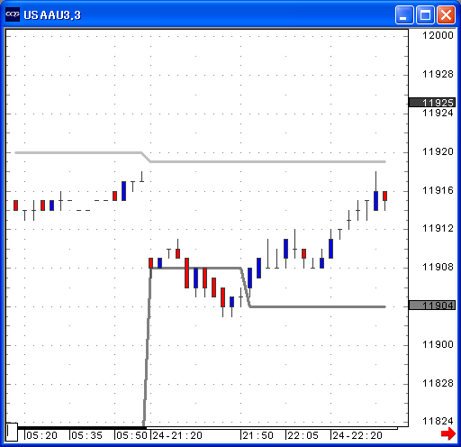Click the 05:20 time axis label
This screenshot has width=461, height=447.
point(41,435)
